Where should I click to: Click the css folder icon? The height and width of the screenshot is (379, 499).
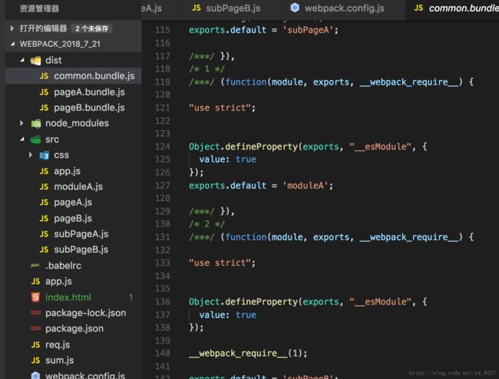tap(44, 155)
